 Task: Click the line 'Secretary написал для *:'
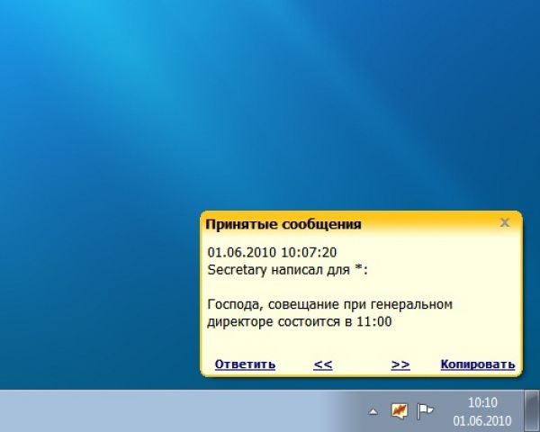tap(288, 270)
